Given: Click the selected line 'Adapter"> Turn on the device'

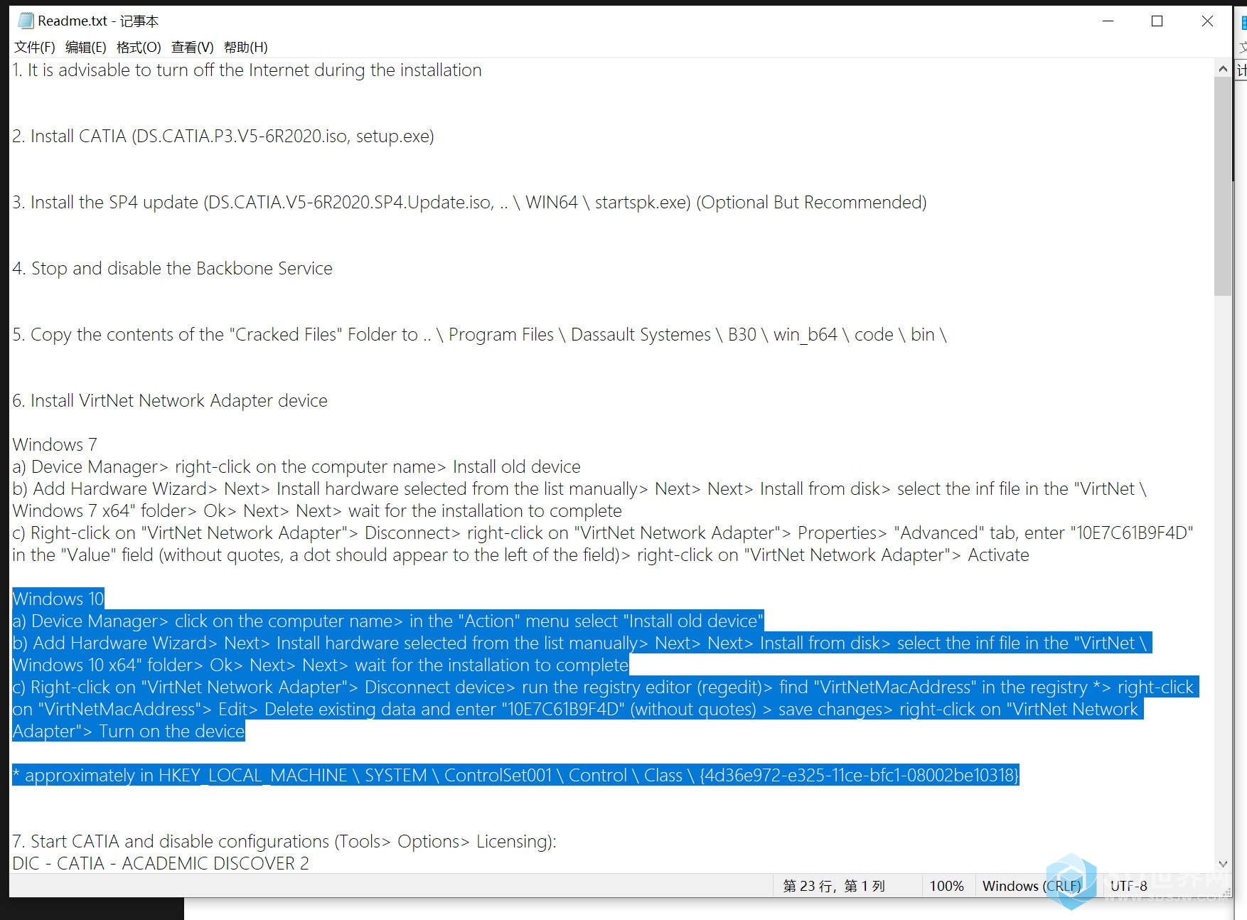Looking at the screenshot, I should tap(129, 732).
